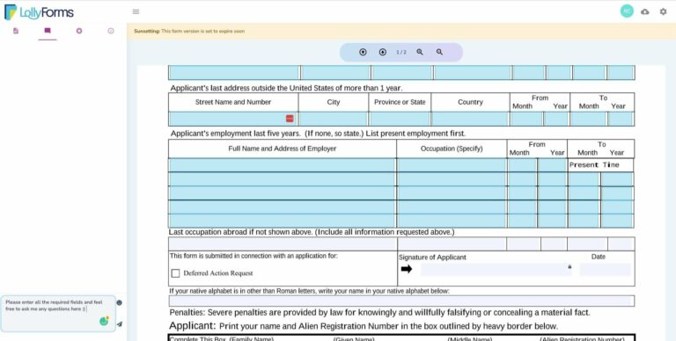This screenshot has width=676, height=341.
Task: Open the info sidebar tab
Action: 111,31
